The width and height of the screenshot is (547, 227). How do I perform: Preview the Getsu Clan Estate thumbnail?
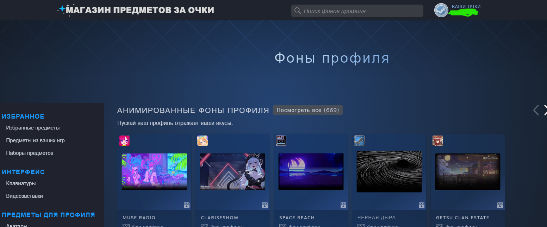[x=468, y=172]
